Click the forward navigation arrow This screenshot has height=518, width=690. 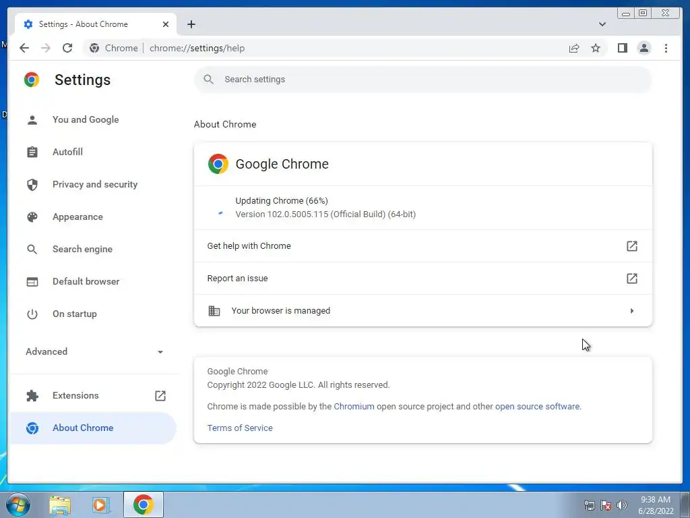46,48
